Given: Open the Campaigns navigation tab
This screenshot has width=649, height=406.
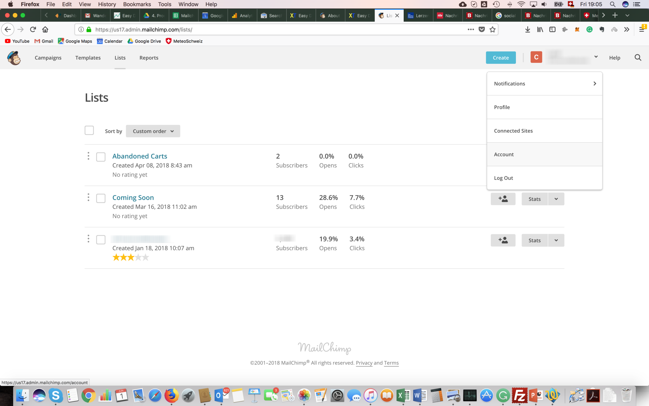Looking at the screenshot, I should tap(48, 58).
